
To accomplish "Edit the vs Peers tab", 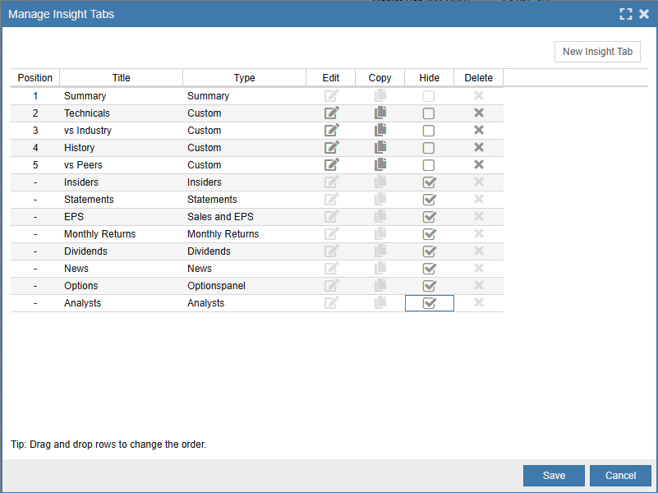I will (332, 165).
